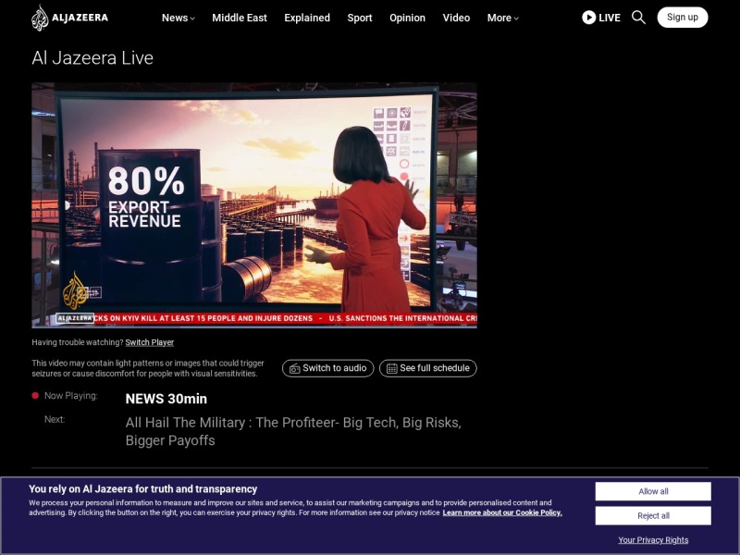The height and width of the screenshot is (555, 740).
Task: Expand the More dropdown menu
Action: (x=502, y=18)
